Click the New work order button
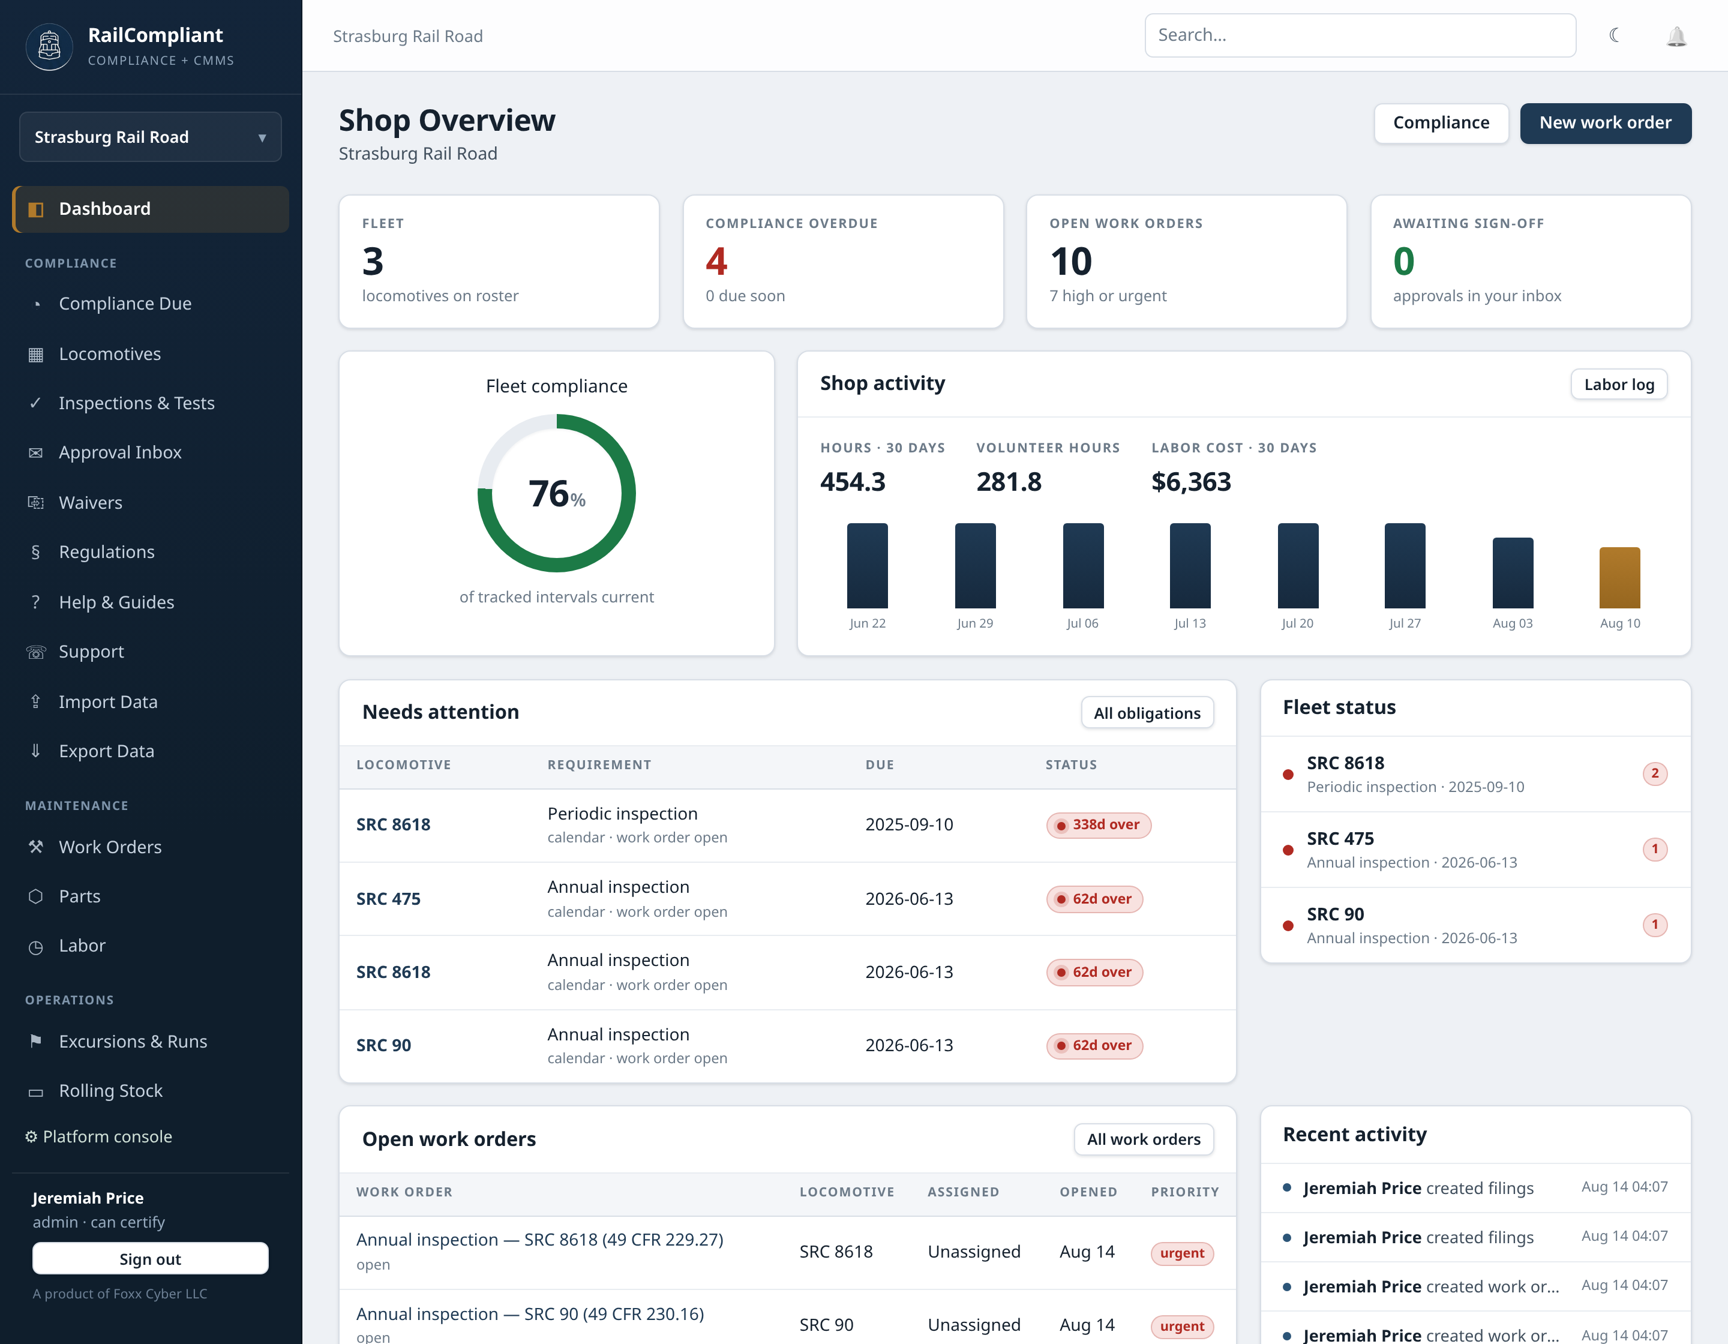 coord(1606,124)
